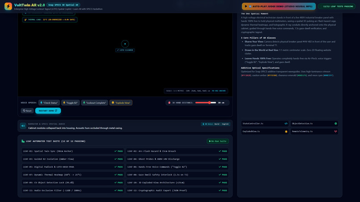The width and height of the screenshot is (360, 202).
Task: Select LEAF-07 Dynamic Thermal Heatmap row
Action: coord(73,175)
